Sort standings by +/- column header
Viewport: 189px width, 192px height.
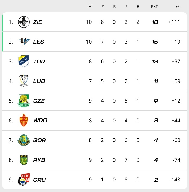(x=178, y=7)
